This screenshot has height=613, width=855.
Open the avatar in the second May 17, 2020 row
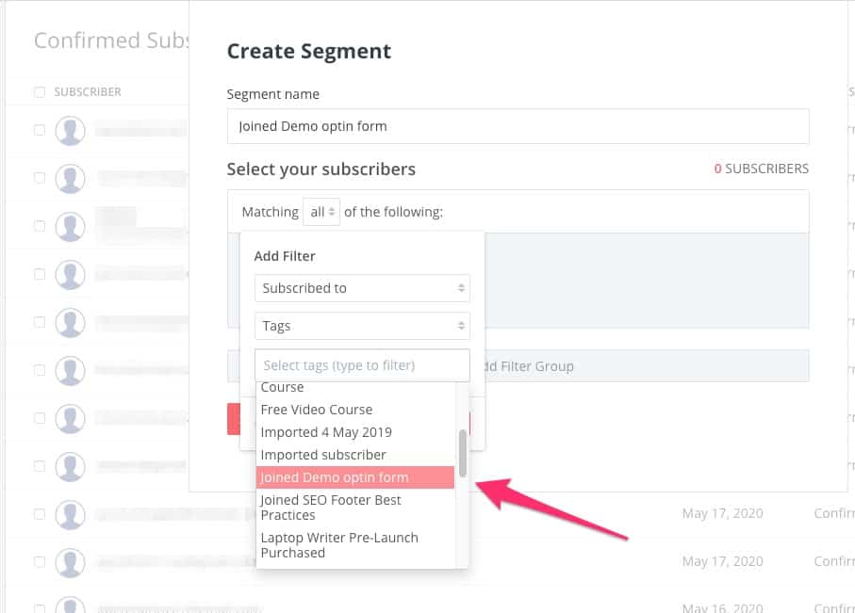[x=71, y=562]
